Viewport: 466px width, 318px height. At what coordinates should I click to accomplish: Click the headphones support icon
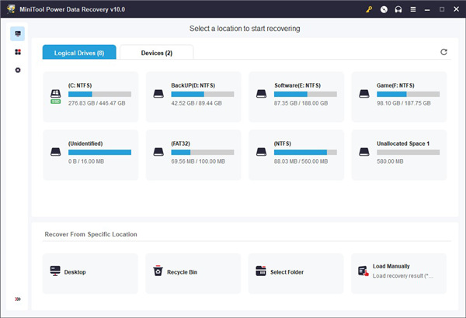(398, 9)
